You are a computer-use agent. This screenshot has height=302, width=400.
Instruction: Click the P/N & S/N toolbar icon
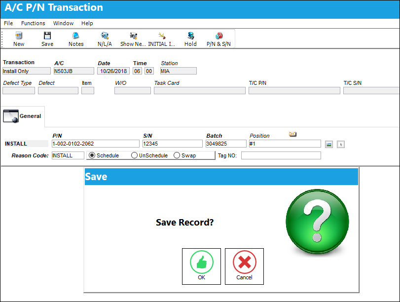click(x=219, y=36)
